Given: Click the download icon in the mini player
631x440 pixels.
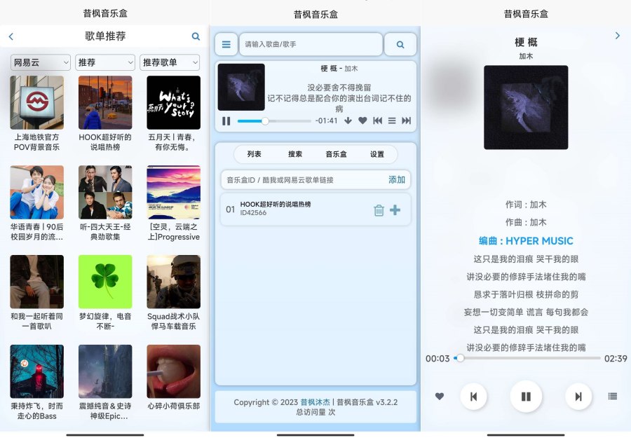Looking at the screenshot, I should (348, 121).
